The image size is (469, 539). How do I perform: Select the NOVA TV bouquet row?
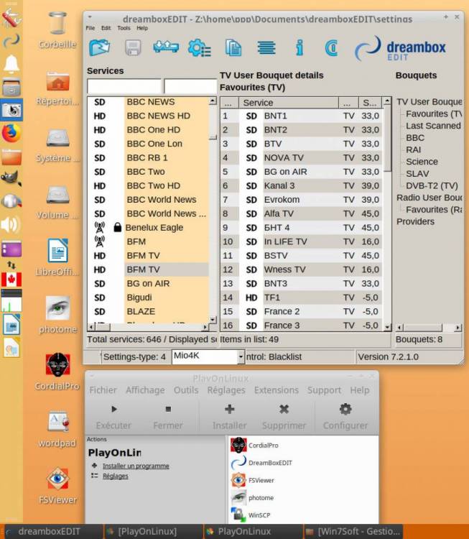[302, 158]
